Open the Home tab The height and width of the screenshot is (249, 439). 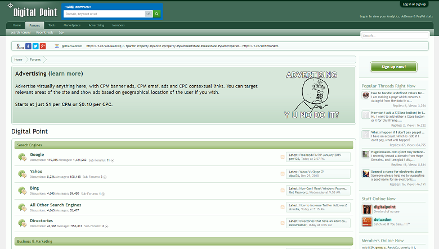[x=17, y=25]
